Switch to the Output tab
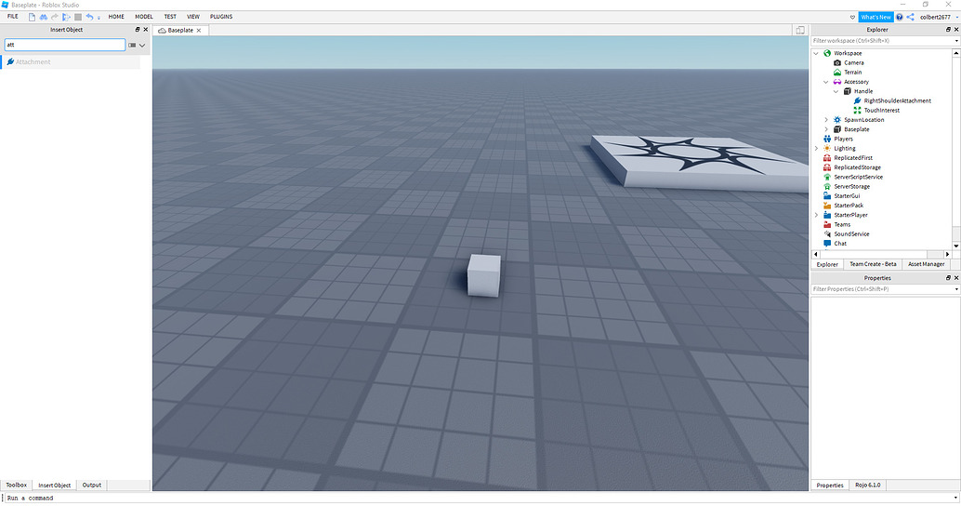This screenshot has width=961, height=519. 92,485
